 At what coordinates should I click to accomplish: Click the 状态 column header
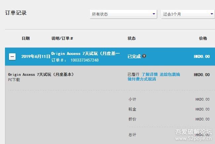click(x=132, y=38)
